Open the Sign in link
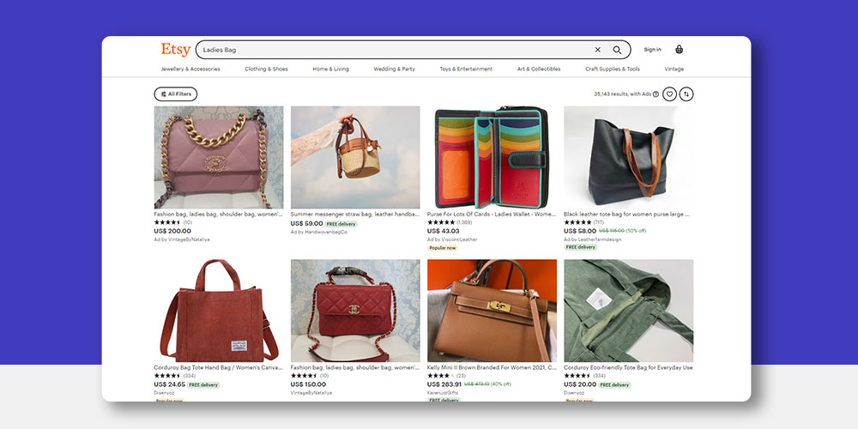858x429 pixels. [652, 49]
